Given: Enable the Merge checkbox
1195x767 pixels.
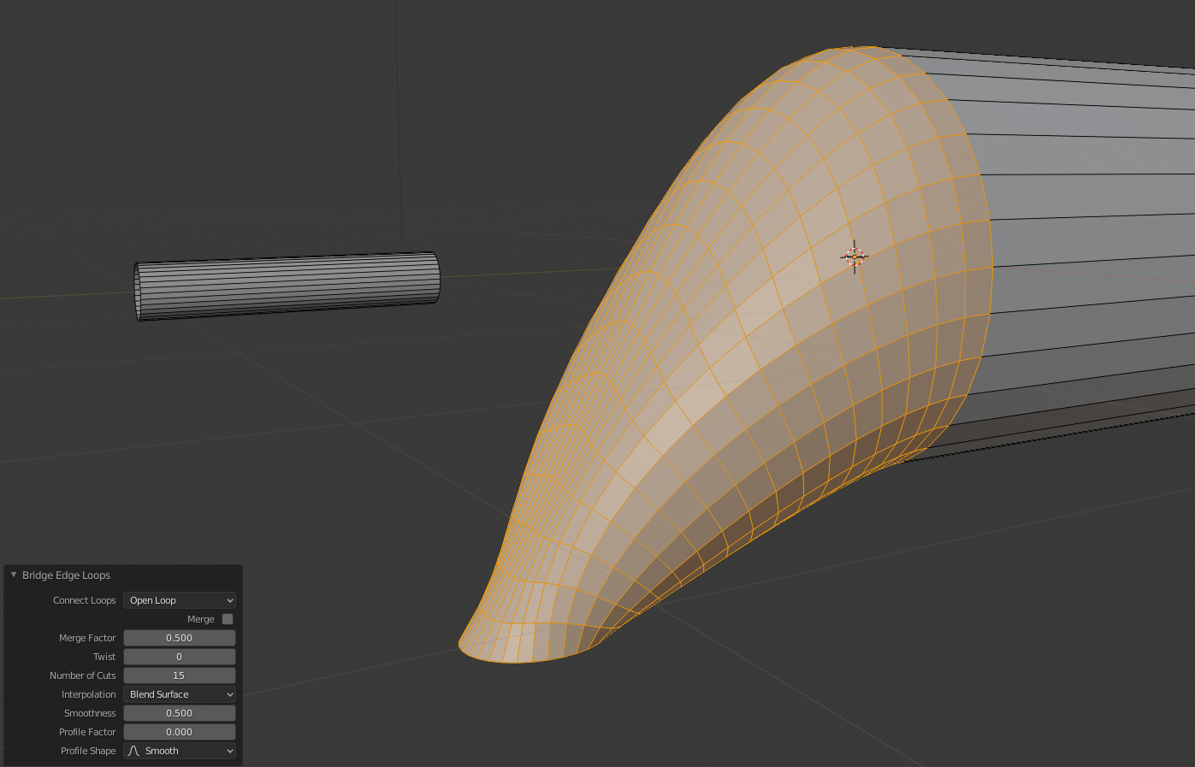Looking at the screenshot, I should (x=228, y=619).
